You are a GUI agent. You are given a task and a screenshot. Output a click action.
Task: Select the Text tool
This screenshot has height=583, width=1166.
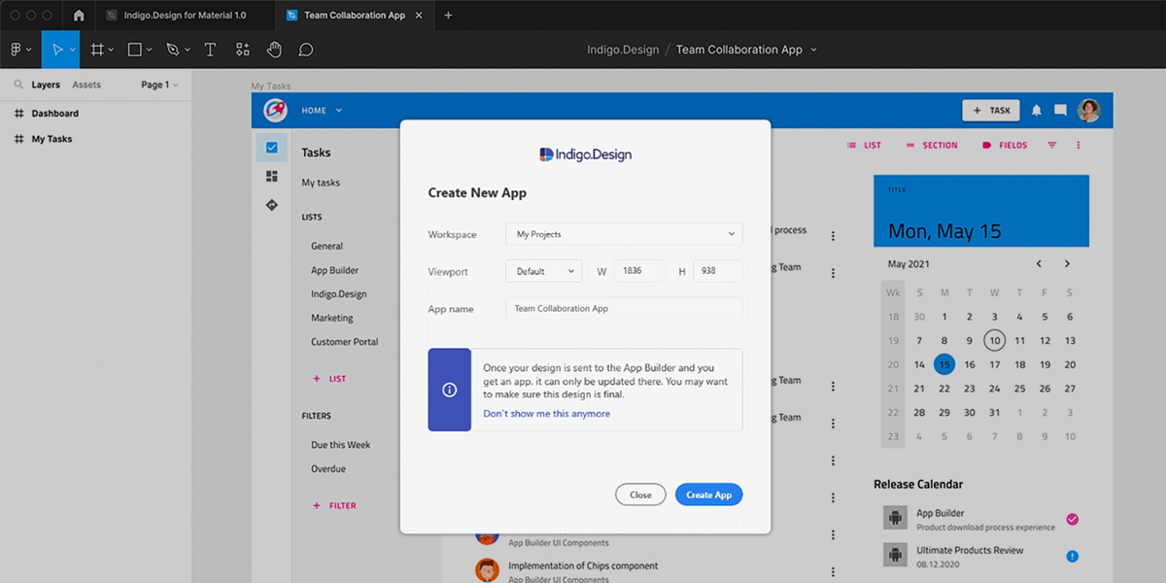(x=210, y=50)
